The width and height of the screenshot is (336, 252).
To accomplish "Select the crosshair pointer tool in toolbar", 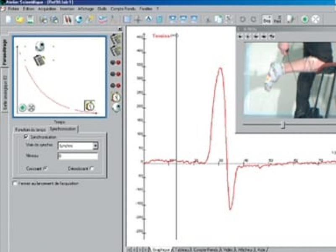I will (138, 19).
